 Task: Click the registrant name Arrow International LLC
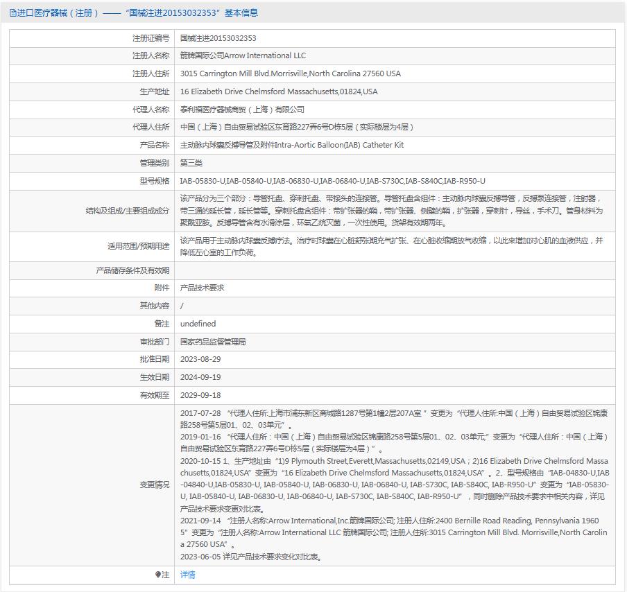tap(243, 55)
